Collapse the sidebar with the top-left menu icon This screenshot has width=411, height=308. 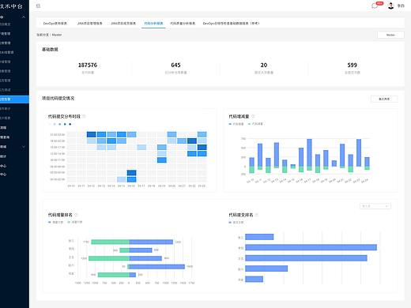(x=38, y=6)
